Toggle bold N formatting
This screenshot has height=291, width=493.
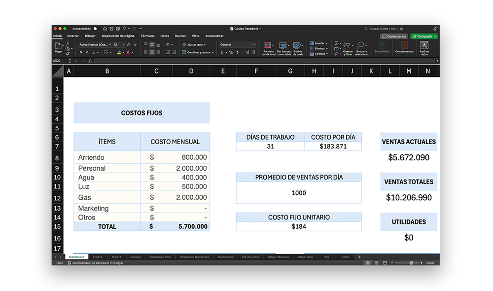[x=81, y=53]
